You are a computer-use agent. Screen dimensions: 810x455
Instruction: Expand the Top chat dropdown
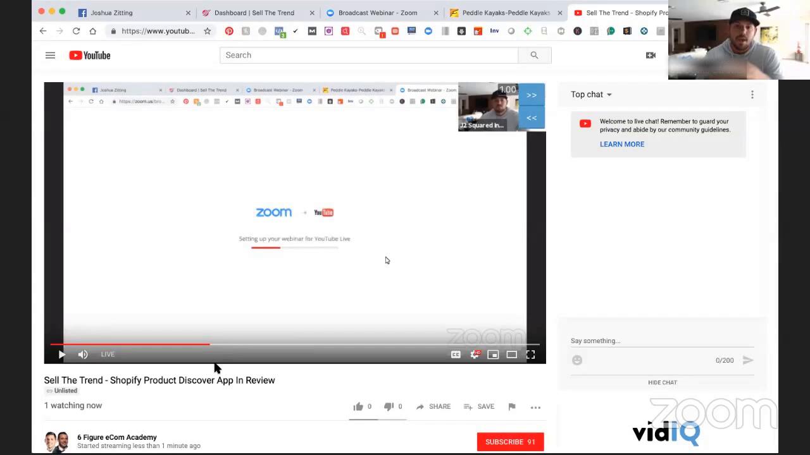coord(591,95)
